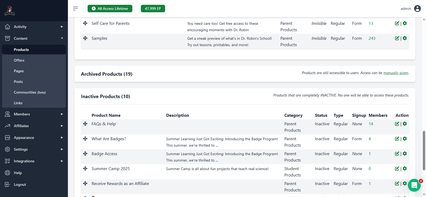Click the site logo in sidebar
426x197 pixels.
click(x=10, y=11)
